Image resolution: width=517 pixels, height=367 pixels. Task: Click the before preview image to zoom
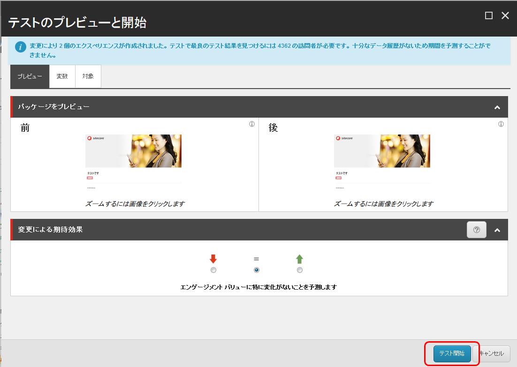pos(133,155)
